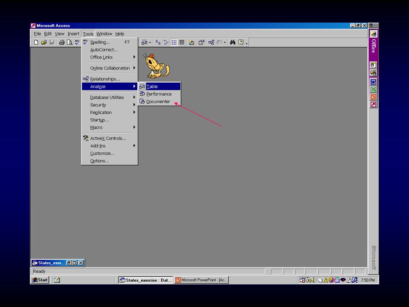Click the quick launch icon beside Start

coord(57,280)
